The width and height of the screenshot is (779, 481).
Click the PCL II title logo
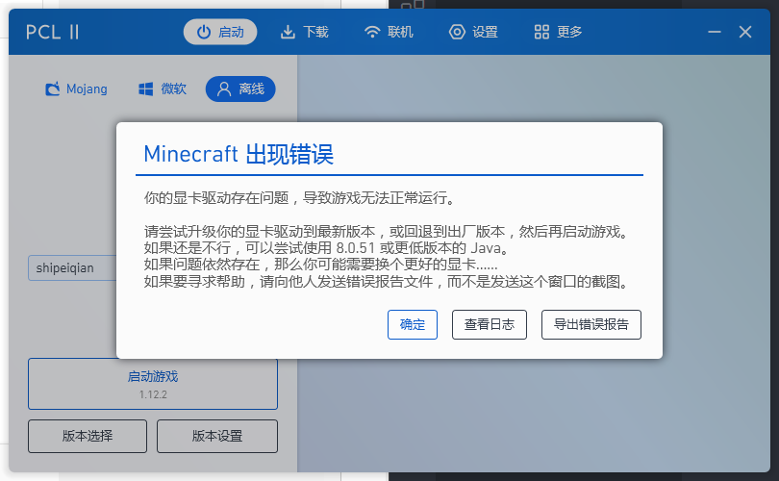53,33
